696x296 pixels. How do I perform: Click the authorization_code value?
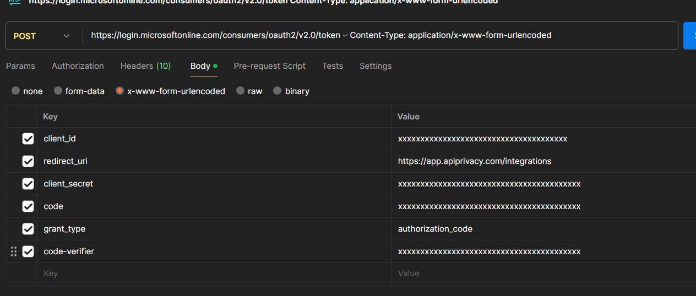(435, 229)
